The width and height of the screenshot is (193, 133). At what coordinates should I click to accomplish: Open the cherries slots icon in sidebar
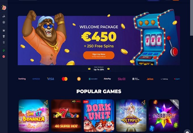(4, 16)
